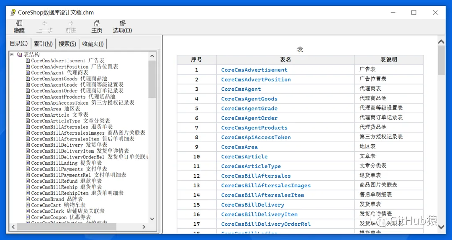Click page icon beside CoreCmsArticleType tree item
Viewport: 452px width, 240px height.
pos(28,121)
